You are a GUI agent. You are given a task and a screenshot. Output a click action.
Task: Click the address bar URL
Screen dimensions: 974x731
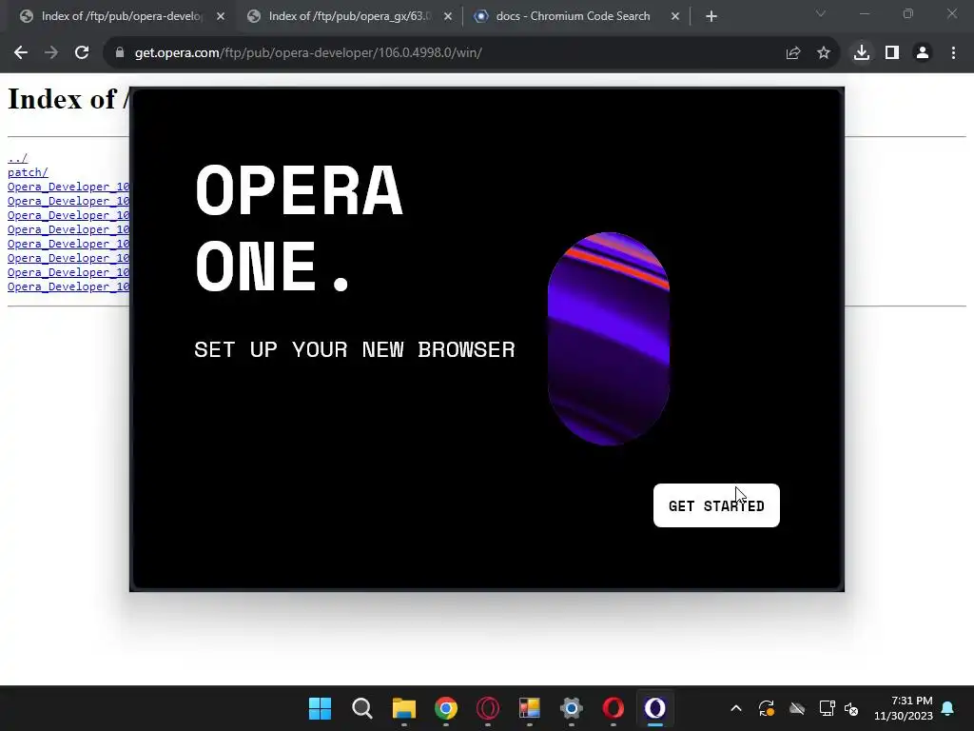pos(308,53)
